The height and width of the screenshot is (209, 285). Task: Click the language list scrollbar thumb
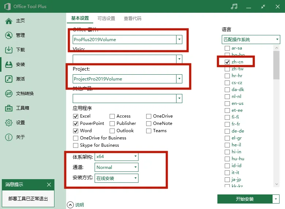pyautogui.click(x=277, y=65)
